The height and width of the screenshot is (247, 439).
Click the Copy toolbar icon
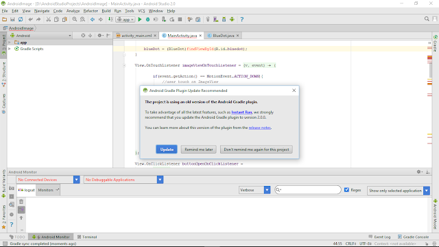click(x=56, y=19)
